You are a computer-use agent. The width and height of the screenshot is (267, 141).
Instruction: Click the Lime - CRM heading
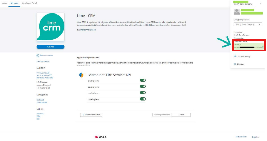pyautogui.click(x=86, y=16)
